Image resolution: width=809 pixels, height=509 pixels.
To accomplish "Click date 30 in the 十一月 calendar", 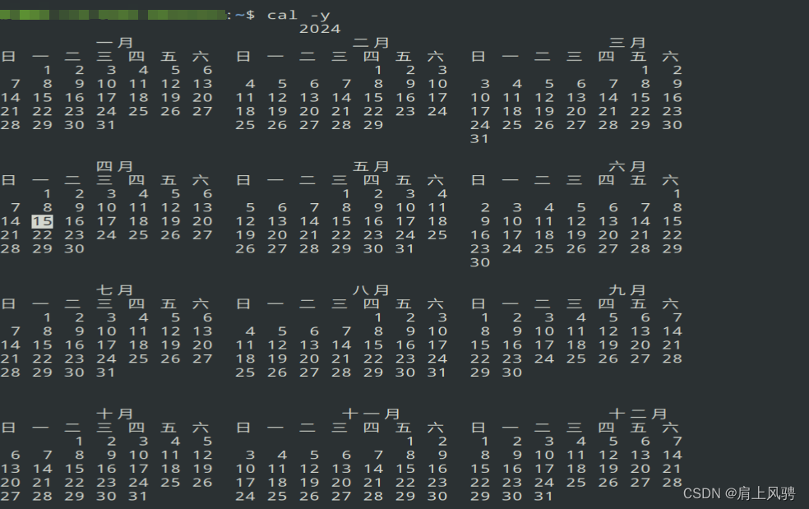I will (437, 496).
